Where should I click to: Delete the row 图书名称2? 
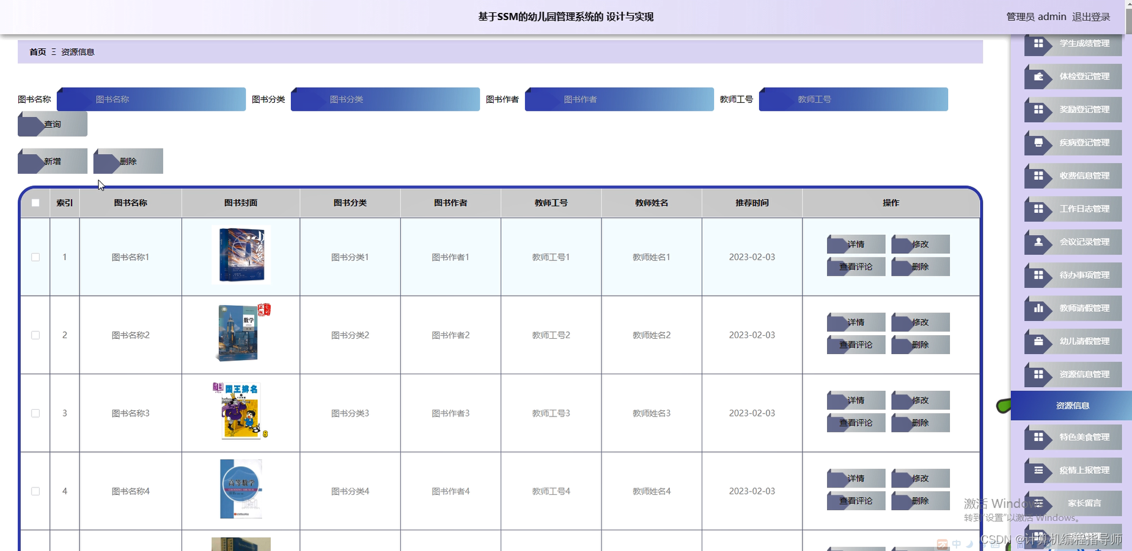pos(921,345)
